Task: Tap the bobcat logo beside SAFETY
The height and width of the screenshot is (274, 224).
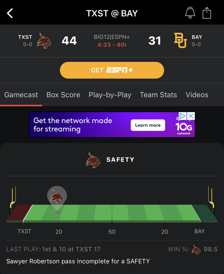Action: click(93, 160)
